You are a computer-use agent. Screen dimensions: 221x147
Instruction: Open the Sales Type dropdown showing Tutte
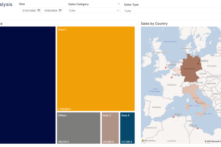(172, 11)
